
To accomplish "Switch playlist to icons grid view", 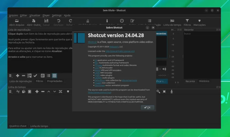I will tap(54, 75).
